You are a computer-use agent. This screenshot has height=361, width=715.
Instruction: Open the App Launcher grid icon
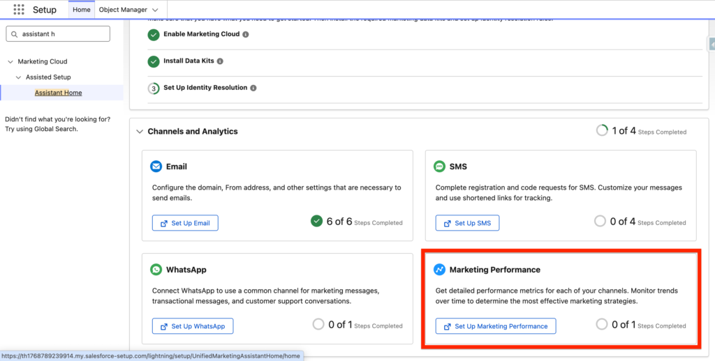pyautogui.click(x=19, y=10)
